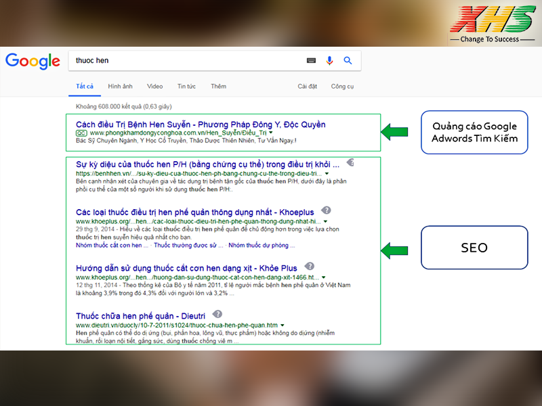Click the blue magnifier search icon
This screenshot has height=406, width=542.
[x=348, y=61]
